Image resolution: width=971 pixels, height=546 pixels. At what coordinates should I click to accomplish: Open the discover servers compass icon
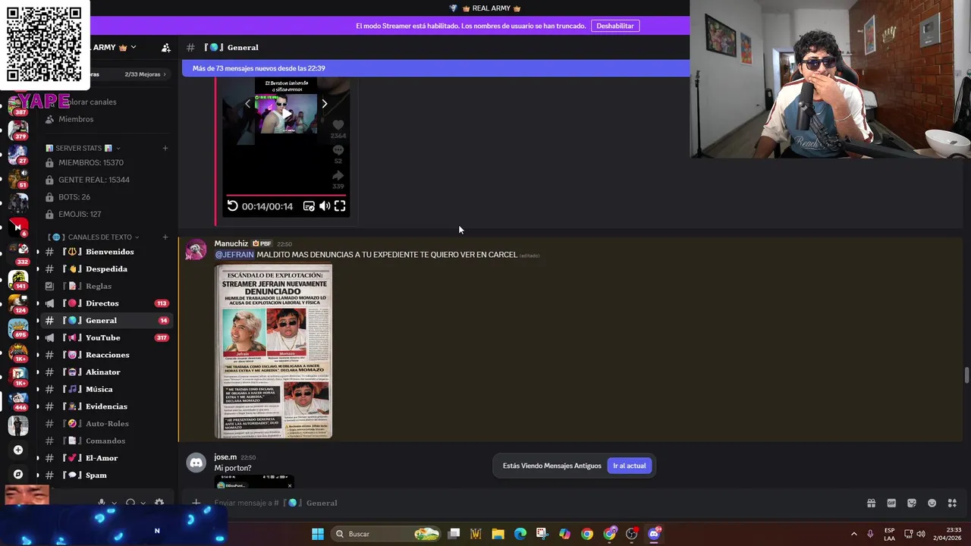click(x=18, y=475)
